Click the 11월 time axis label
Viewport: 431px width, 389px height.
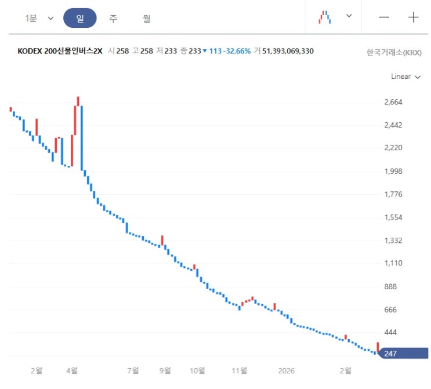click(x=240, y=371)
